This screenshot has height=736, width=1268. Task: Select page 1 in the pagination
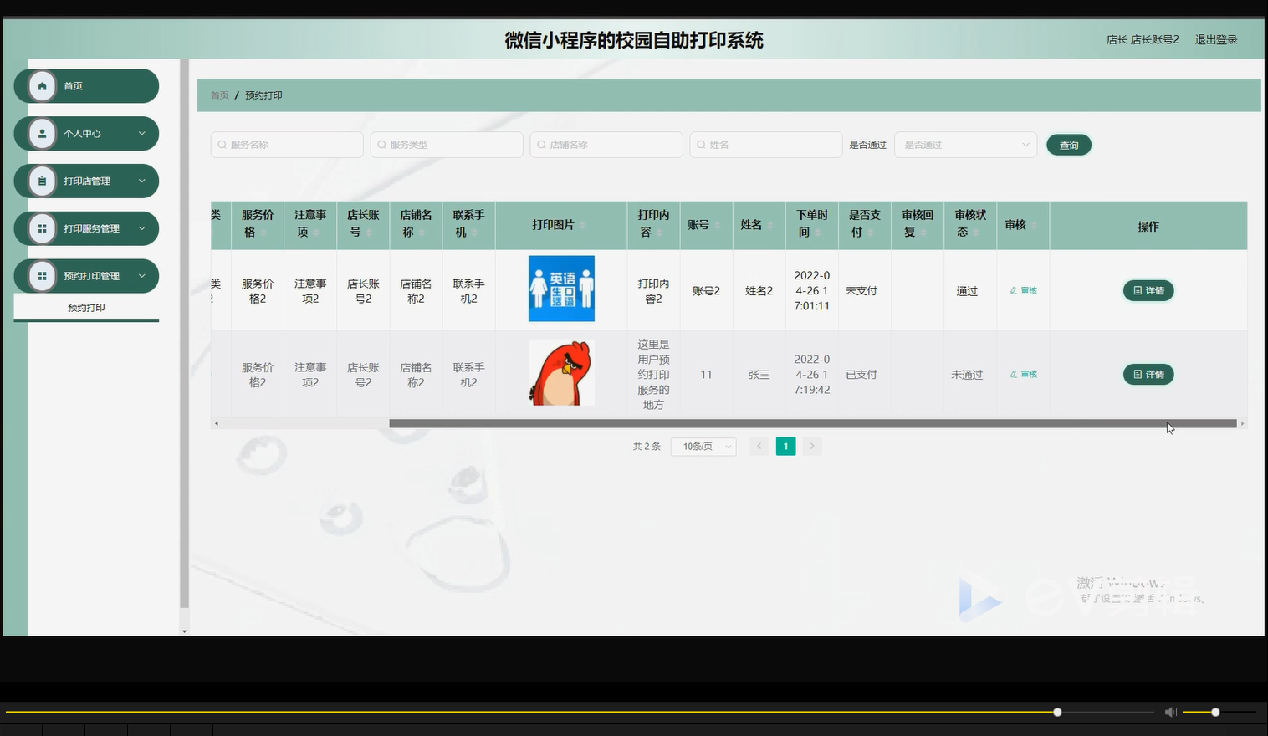[785, 446]
